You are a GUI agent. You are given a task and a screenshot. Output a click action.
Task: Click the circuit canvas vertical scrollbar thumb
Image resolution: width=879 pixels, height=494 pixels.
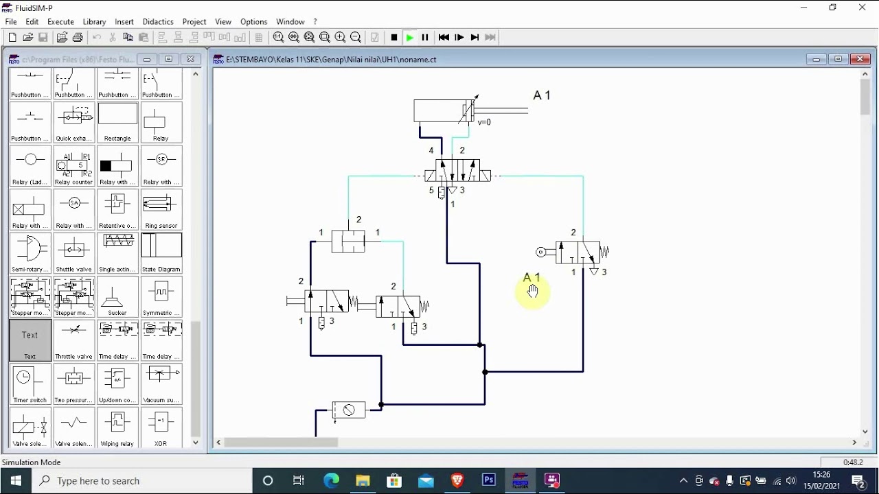click(x=865, y=98)
